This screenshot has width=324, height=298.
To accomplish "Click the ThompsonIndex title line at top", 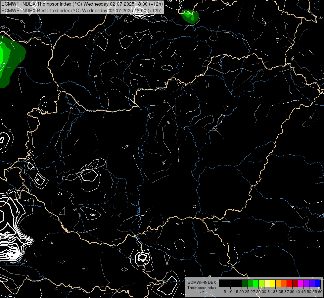I will coord(82,4).
